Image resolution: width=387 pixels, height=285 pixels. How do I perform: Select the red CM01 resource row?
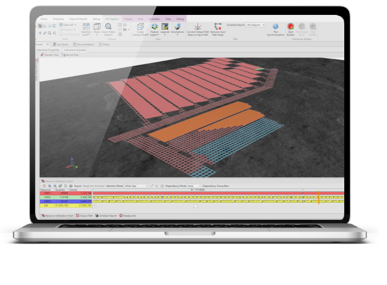click(66, 193)
